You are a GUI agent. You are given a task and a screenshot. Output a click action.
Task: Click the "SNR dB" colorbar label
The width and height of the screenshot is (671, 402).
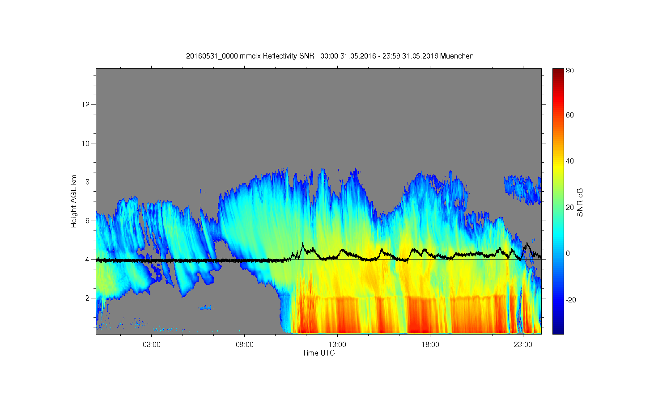580,202
